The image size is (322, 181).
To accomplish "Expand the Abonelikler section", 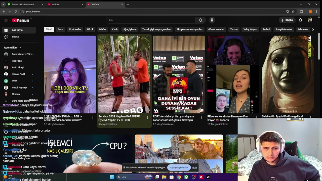I will (x=12, y=48).
